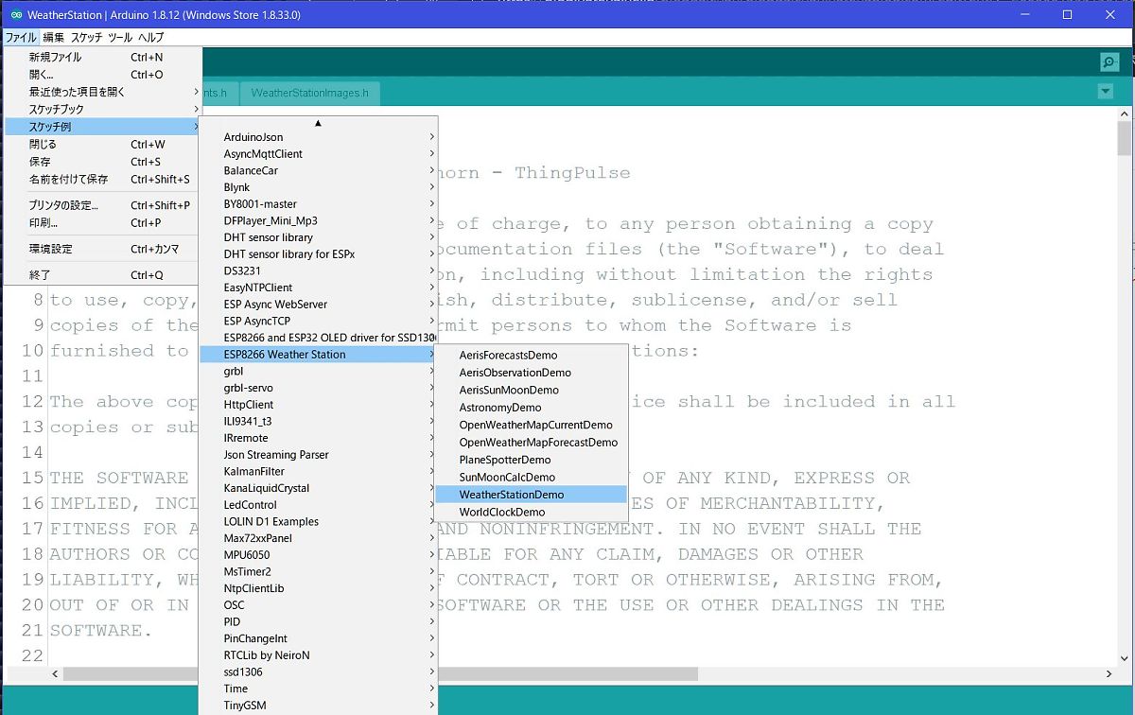Expand 最近使った項目を開く submenu
Screen dimensions: 1135x715
pyautogui.click(x=102, y=92)
